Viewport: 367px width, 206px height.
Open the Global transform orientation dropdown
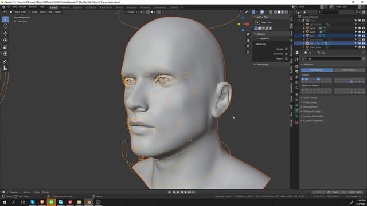point(131,12)
